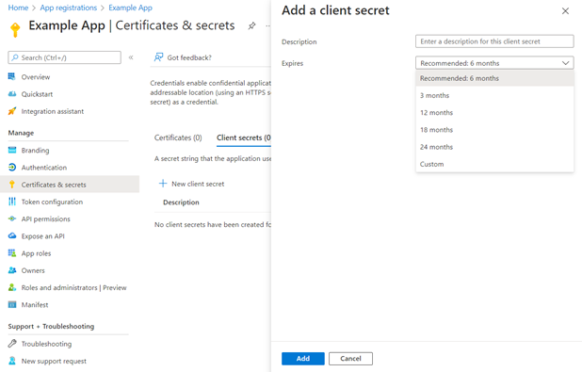Focus the client secret Description field
This screenshot has height=372, width=582.
pyautogui.click(x=494, y=41)
